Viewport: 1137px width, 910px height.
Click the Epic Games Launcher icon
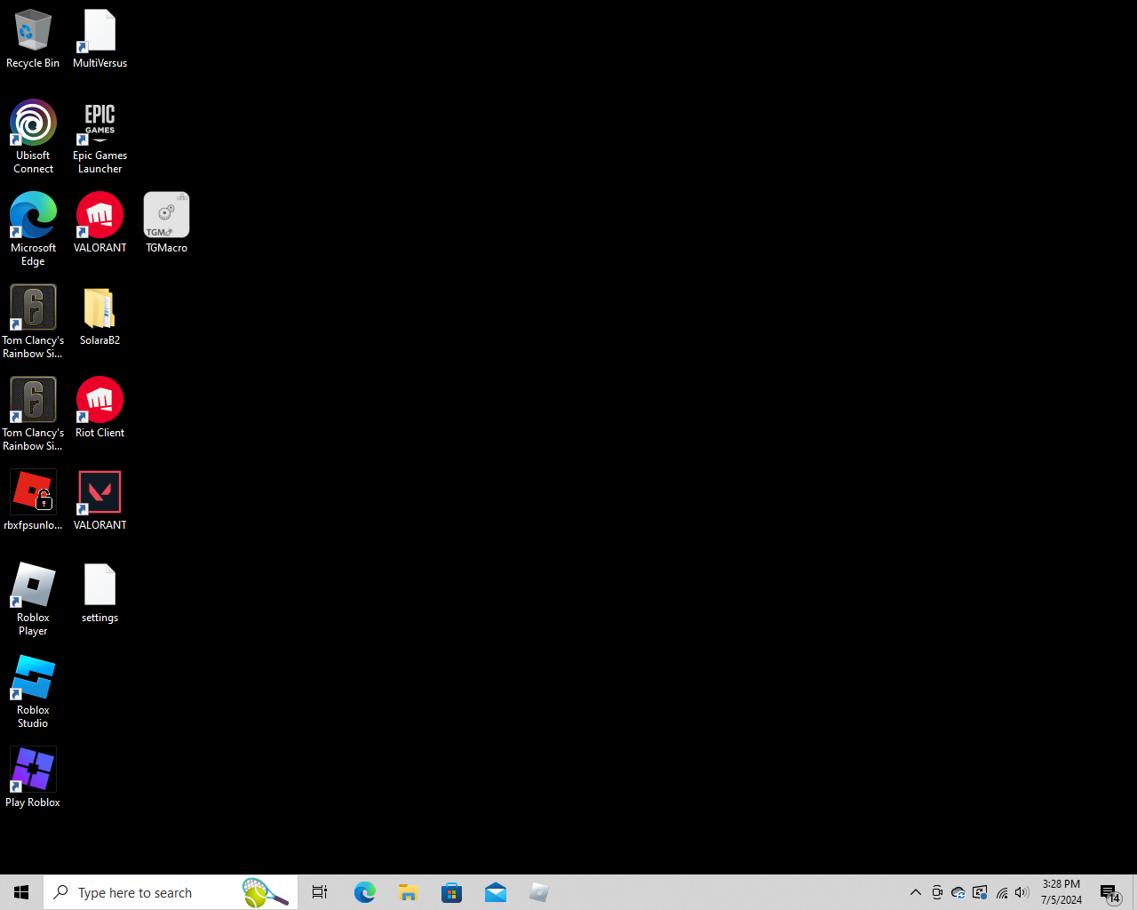[99, 137]
